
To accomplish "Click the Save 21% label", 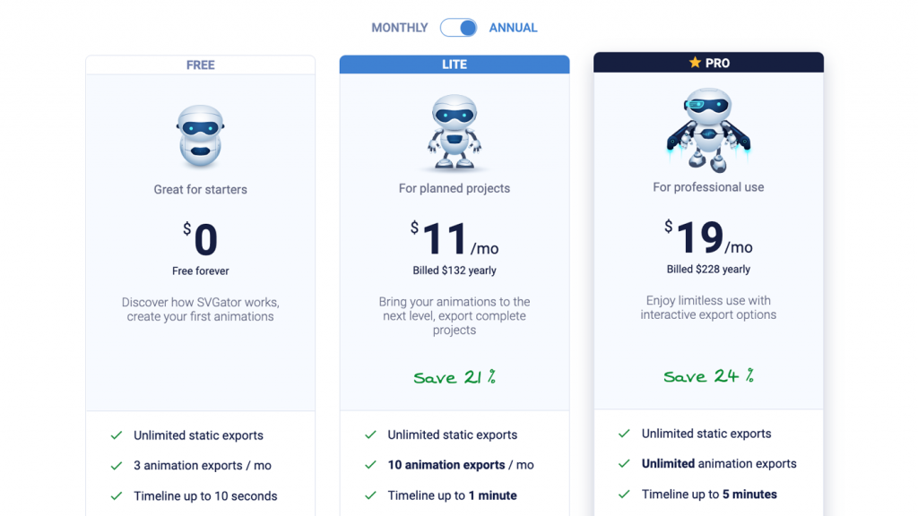I will [455, 377].
